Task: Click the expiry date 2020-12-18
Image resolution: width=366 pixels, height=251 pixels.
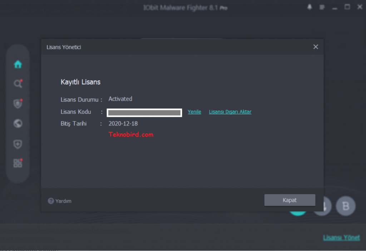Action: (123, 124)
